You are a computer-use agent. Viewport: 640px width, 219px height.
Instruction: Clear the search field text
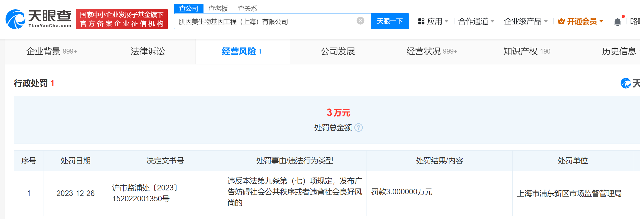[x=360, y=21]
